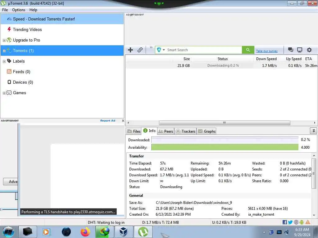Click the uTorrent icon in the Windows taskbar
Screen dimensions: 318x238
pos(143,232)
